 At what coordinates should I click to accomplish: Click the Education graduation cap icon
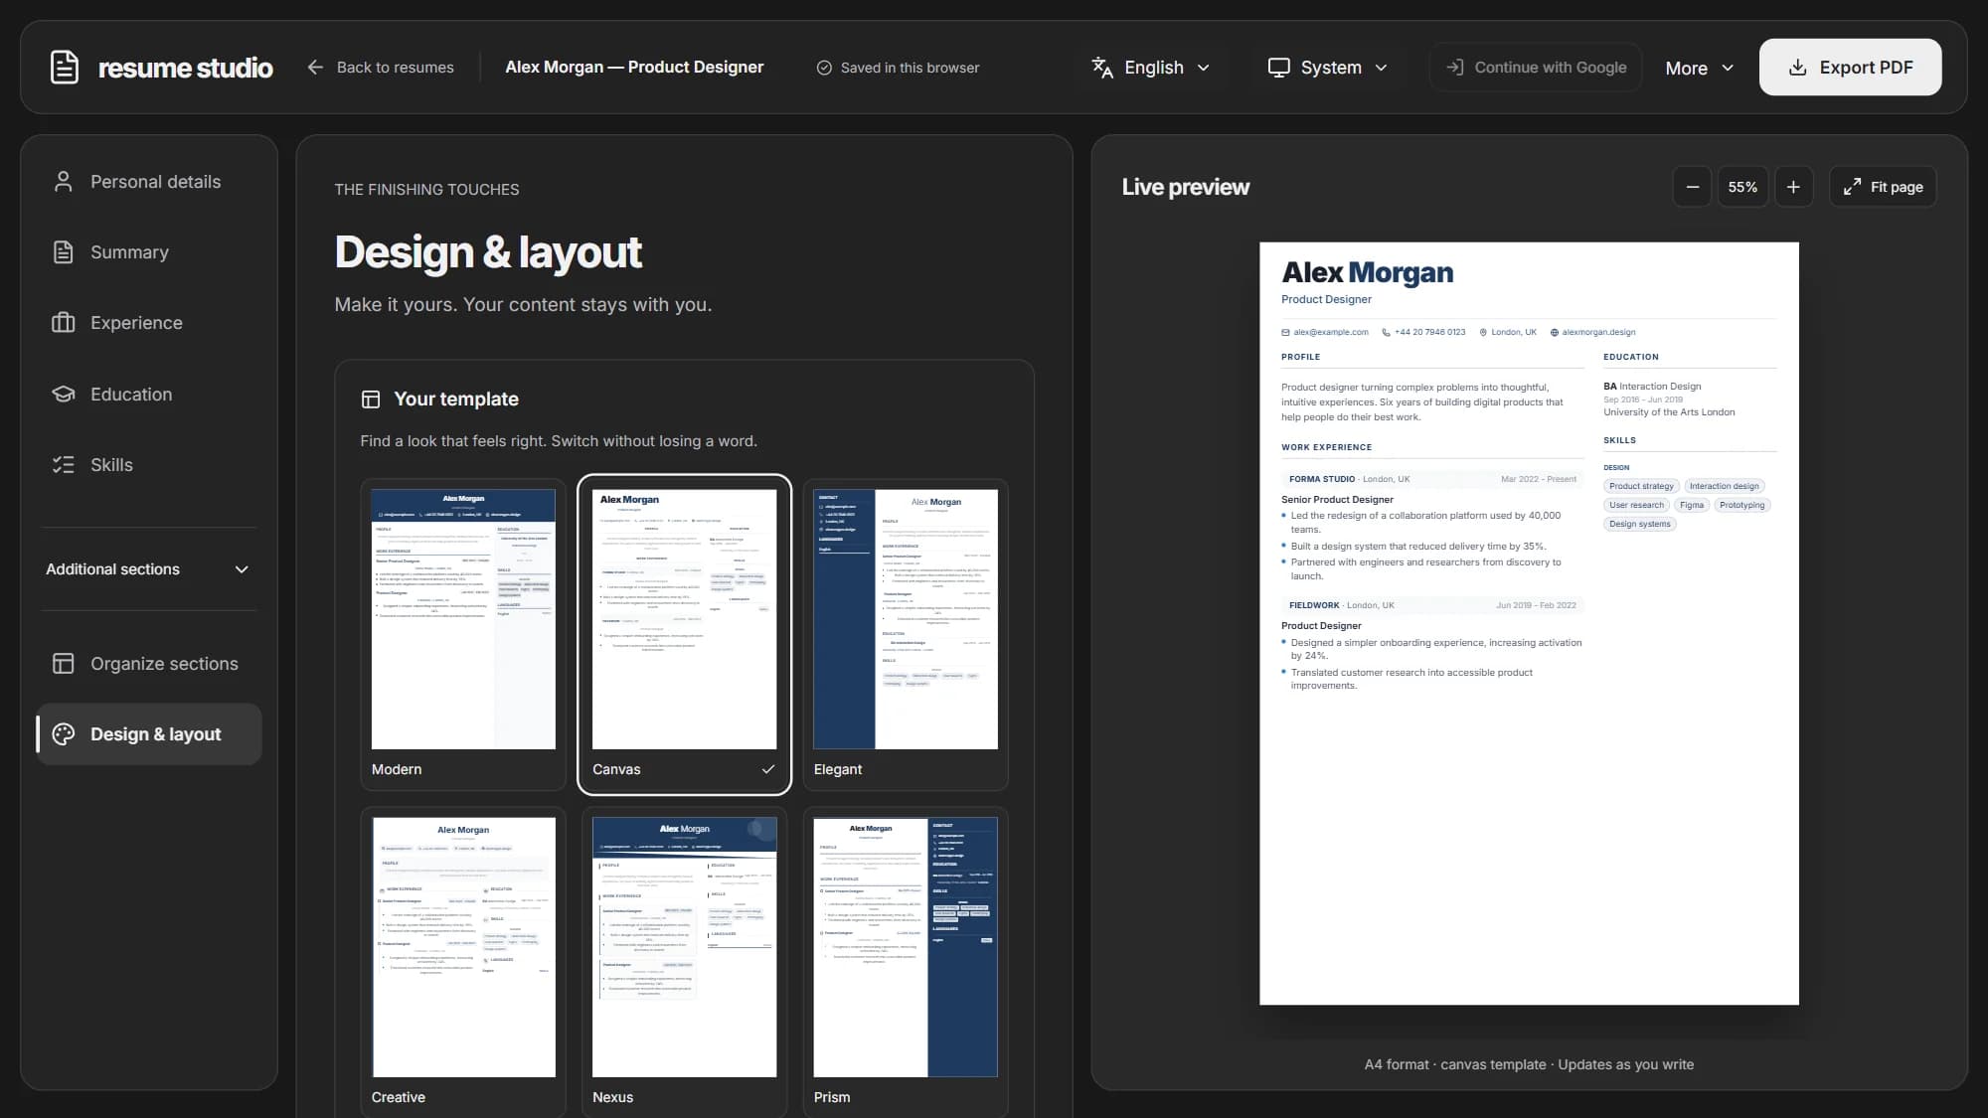click(x=64, y=395)
